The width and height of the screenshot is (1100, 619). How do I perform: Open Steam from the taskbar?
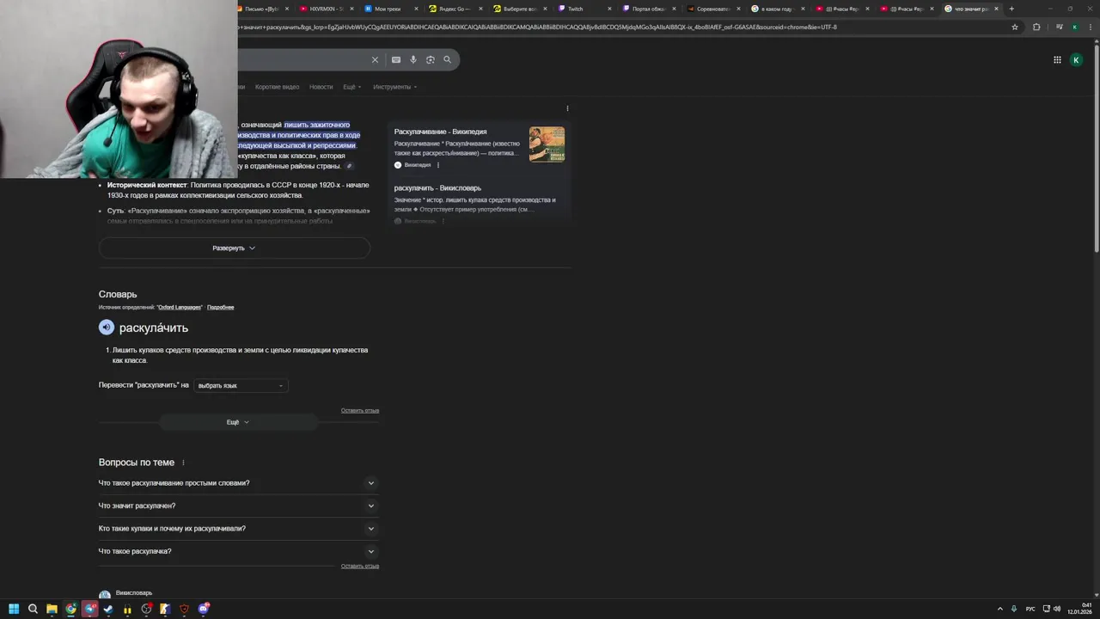point(108,609)
